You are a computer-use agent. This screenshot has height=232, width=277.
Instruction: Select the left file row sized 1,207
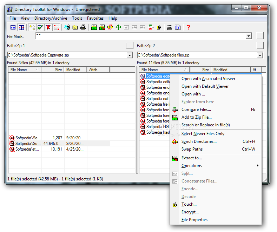(59, 138)
